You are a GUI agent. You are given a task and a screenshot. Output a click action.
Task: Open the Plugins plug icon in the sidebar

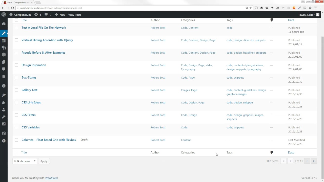[4, 102]
